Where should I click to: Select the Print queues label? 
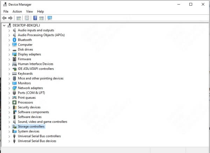pos(27,98)
